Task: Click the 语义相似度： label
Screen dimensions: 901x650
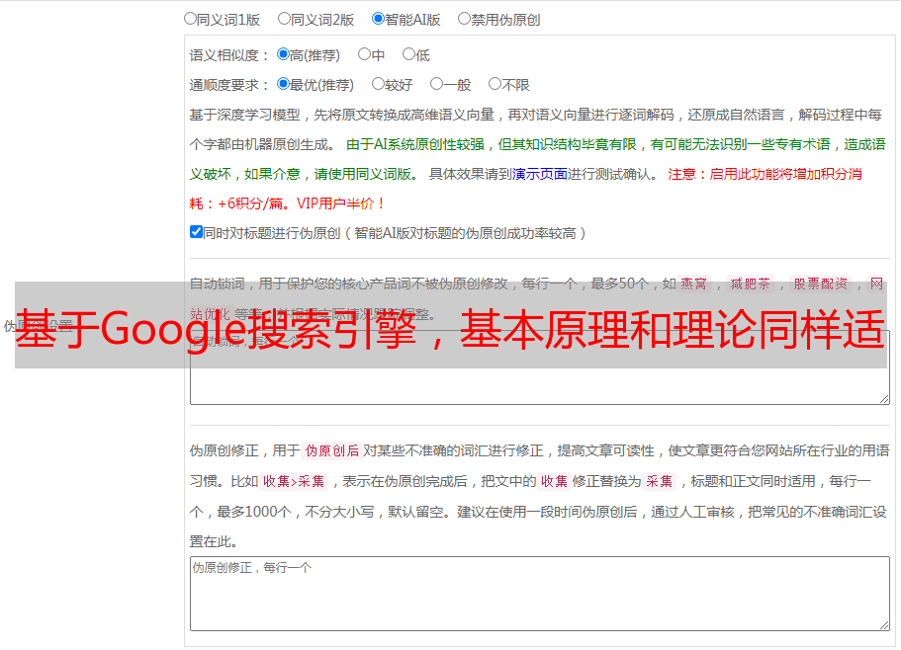Action: (229, 55)
